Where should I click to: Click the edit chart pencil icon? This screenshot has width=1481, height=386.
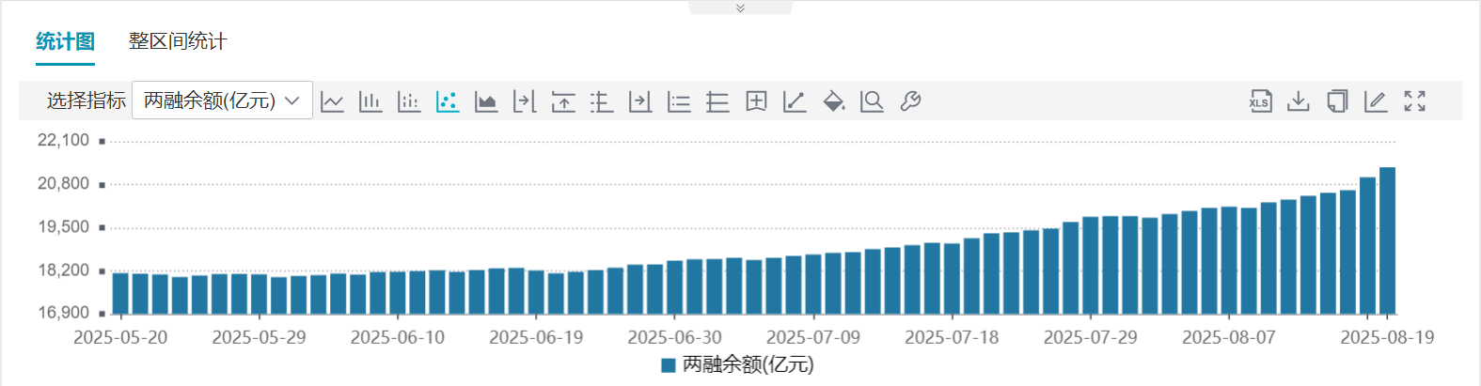pos(1376,101)
